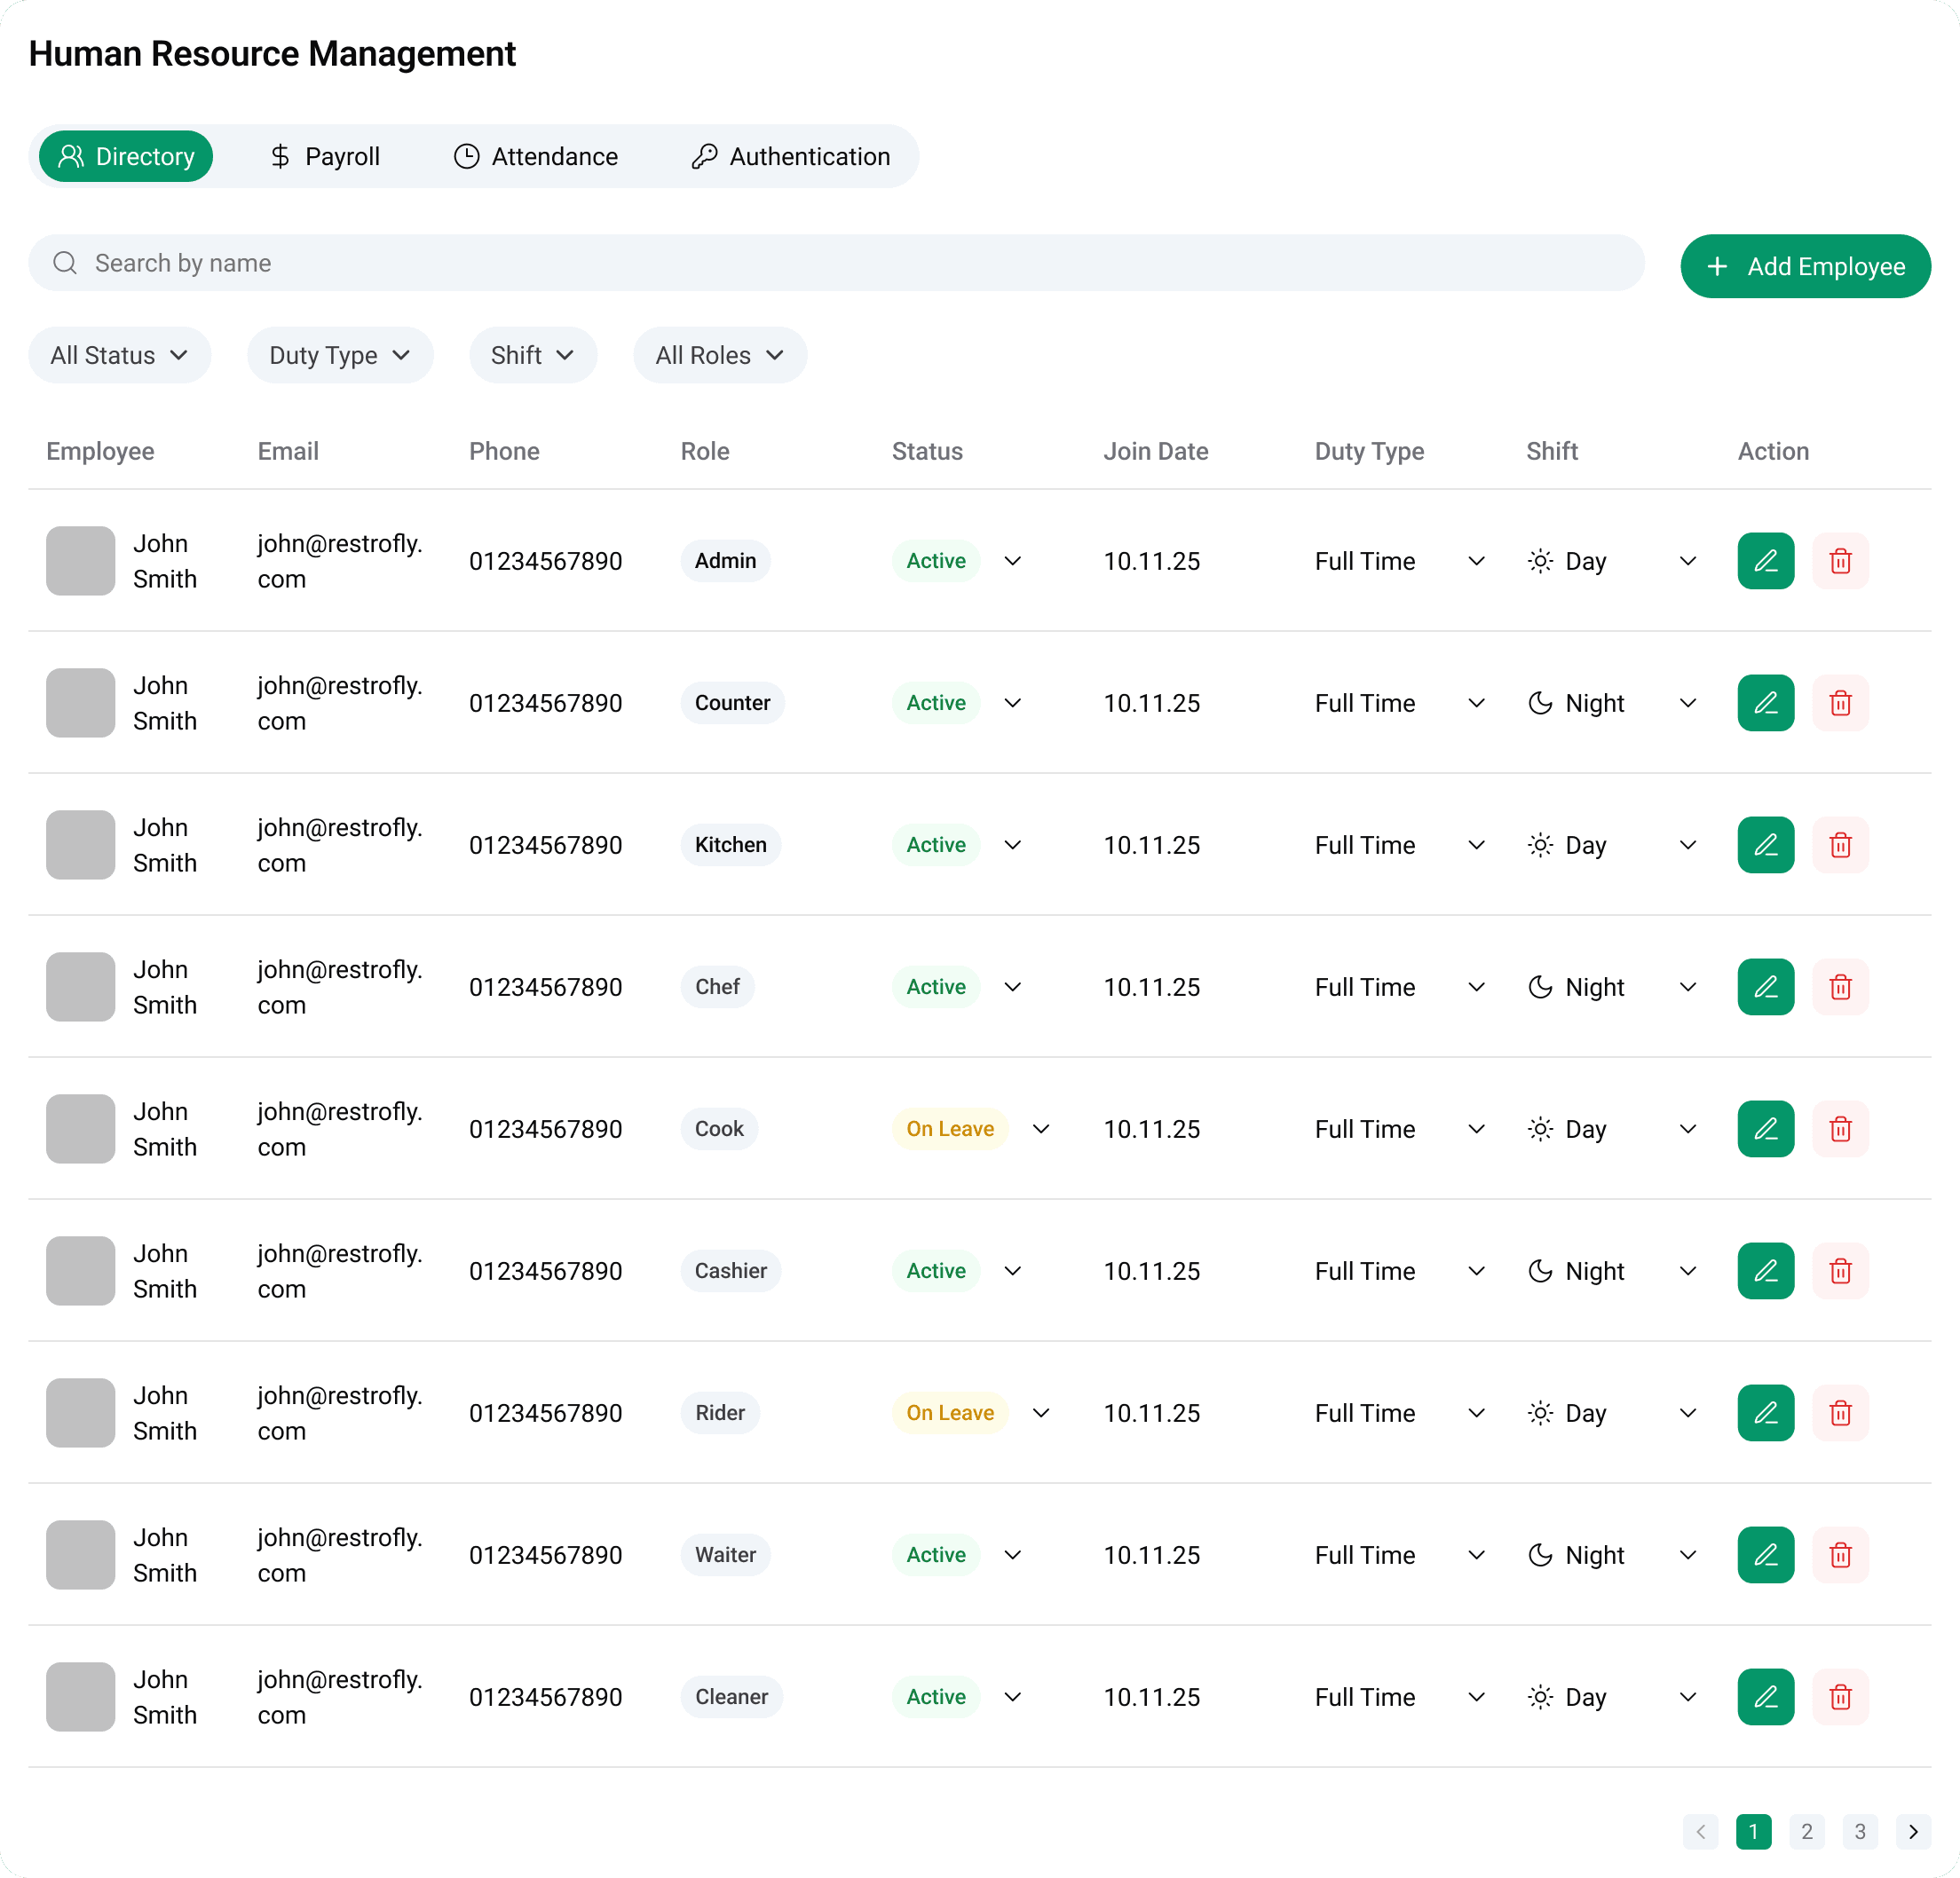Delete the Cleaner employee via trash icon
Viewport: 1960px width, 1878px height.
1840,1697
